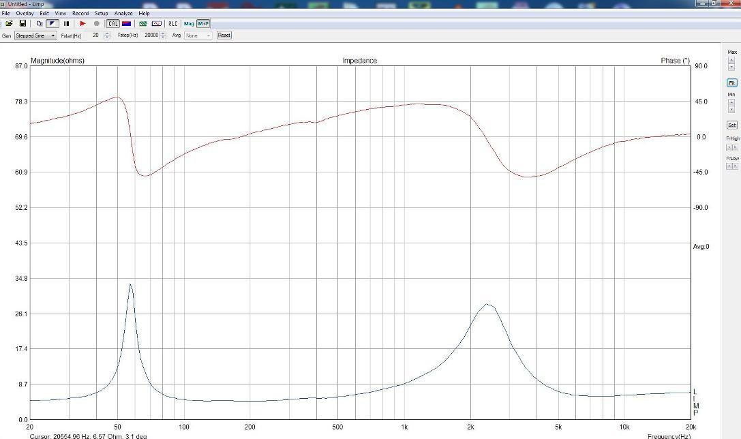Open the green hatched overlay icon
The width and height of the screenshot is (741, 439).
142,24
